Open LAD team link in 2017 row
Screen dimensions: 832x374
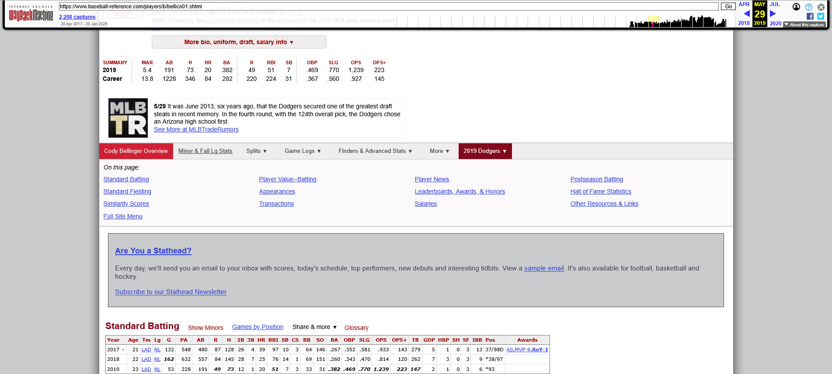[x=146, y=350]
